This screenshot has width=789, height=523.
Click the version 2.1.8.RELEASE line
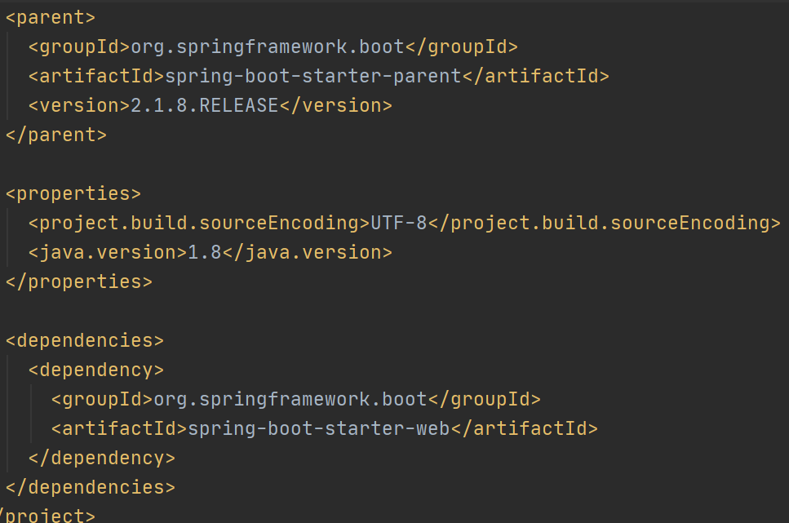click(210, 106)
